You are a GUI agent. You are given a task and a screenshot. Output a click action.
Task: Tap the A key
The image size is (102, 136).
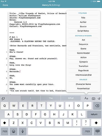click(8, 114)
